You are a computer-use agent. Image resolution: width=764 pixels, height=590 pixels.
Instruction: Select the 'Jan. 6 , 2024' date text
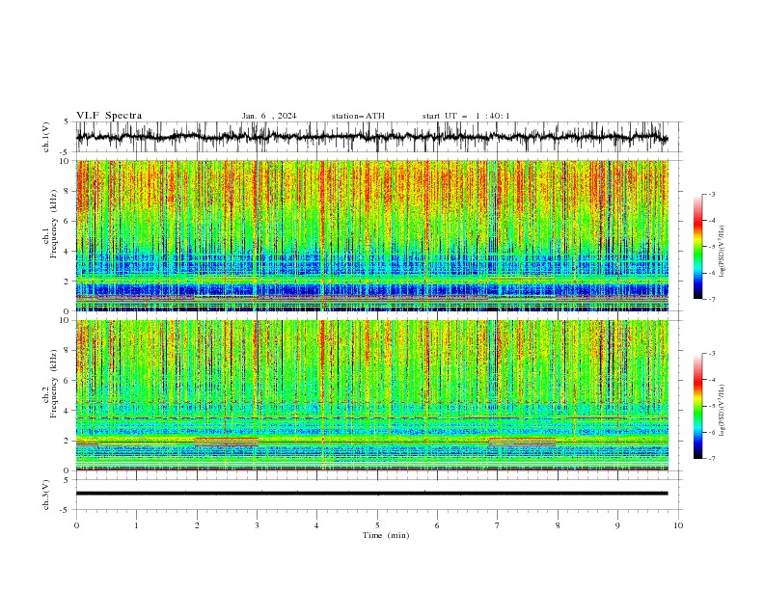269,116
